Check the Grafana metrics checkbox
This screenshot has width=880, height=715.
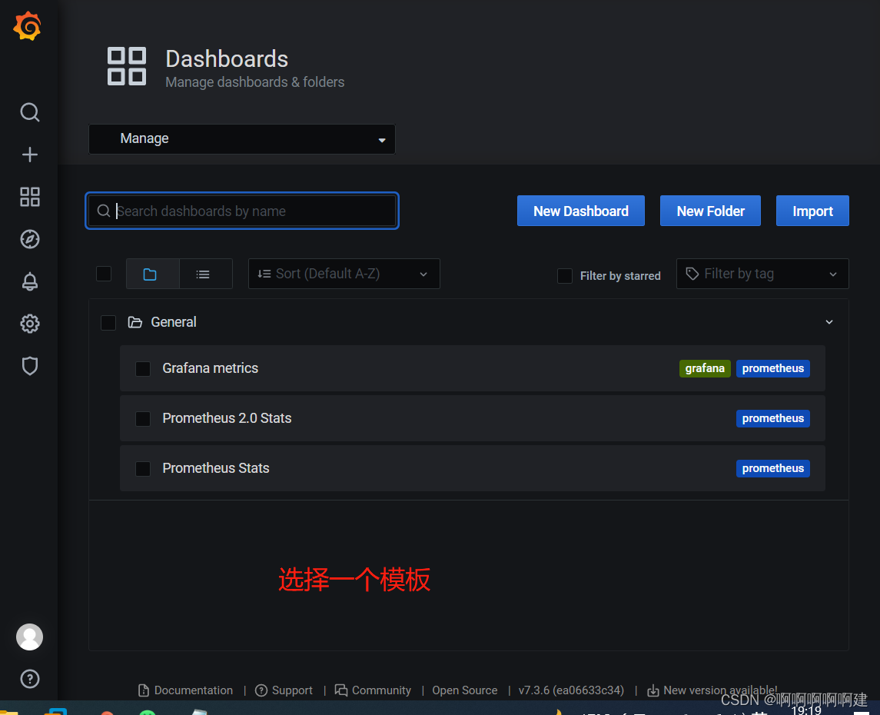point(143,369)
